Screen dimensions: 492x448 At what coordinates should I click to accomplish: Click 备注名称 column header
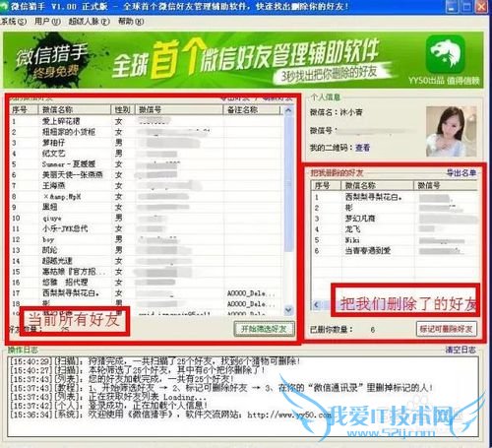pos(252,109)
